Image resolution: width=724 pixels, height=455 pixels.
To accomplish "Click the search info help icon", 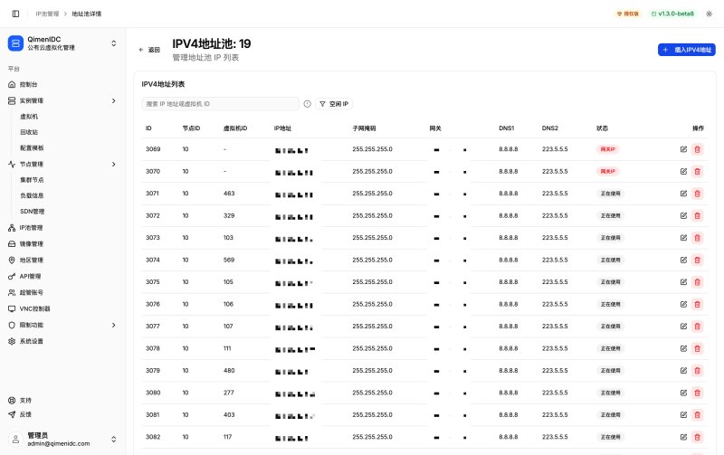I will tap(308, 104).
